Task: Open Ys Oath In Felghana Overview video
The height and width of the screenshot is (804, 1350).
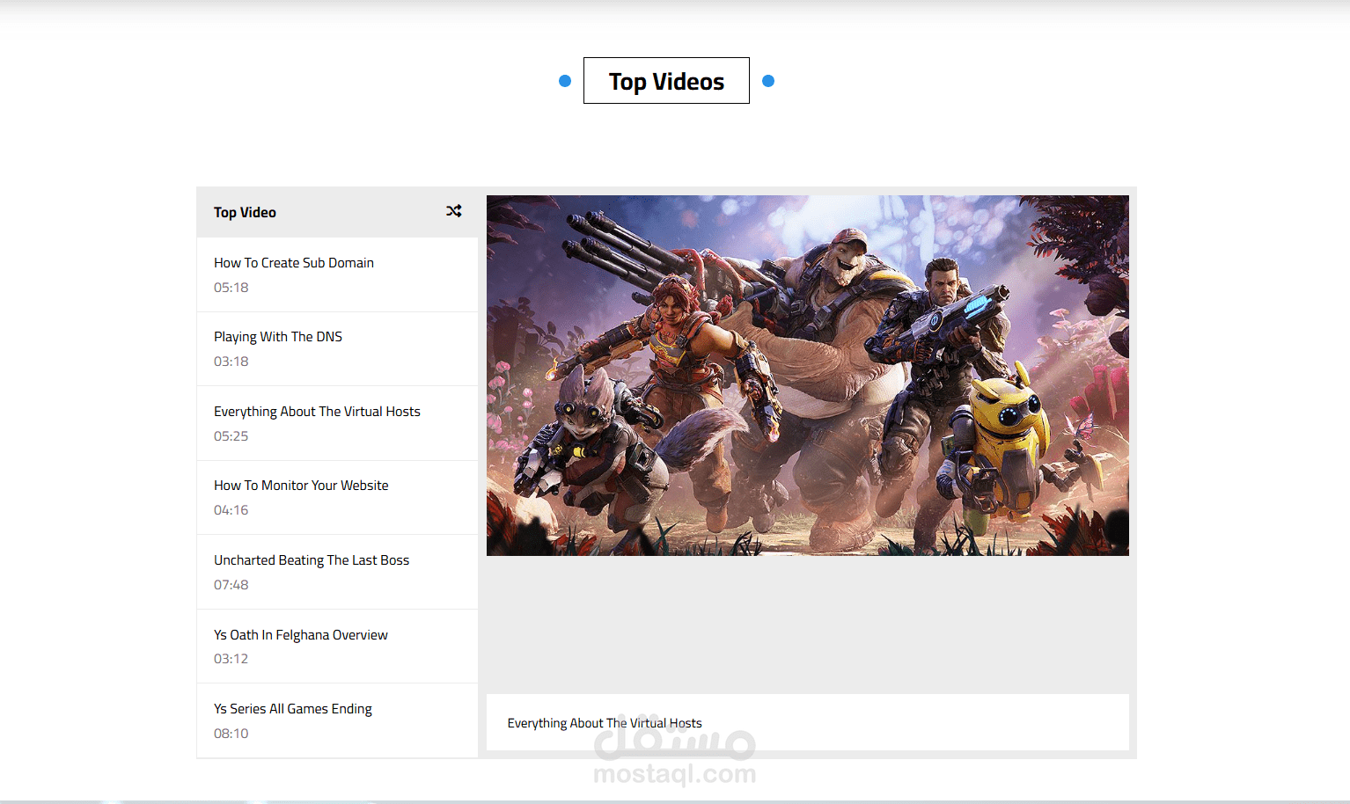Action: [337, 647]
